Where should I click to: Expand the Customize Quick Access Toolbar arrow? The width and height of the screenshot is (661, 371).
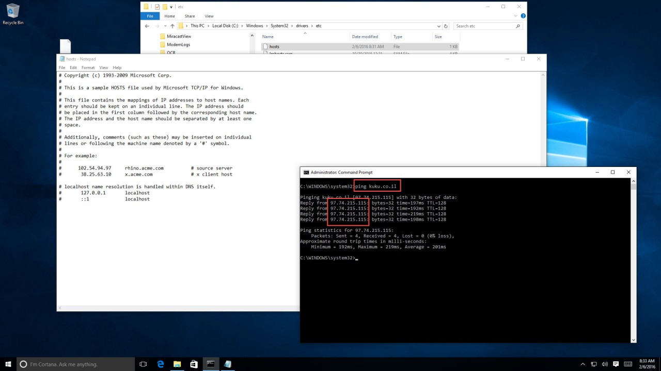click(x=171, y=7)
